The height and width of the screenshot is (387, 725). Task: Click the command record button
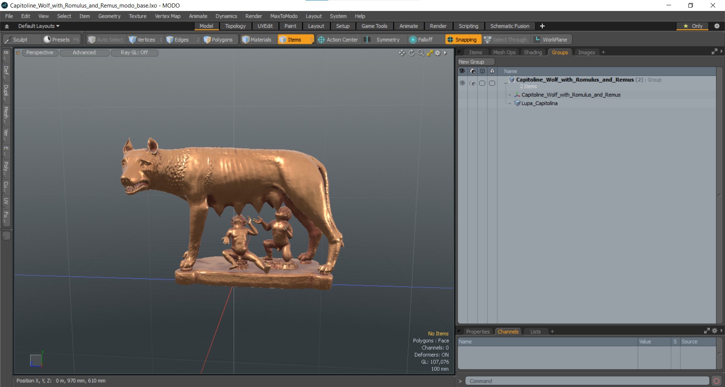(x=716, y=381)
